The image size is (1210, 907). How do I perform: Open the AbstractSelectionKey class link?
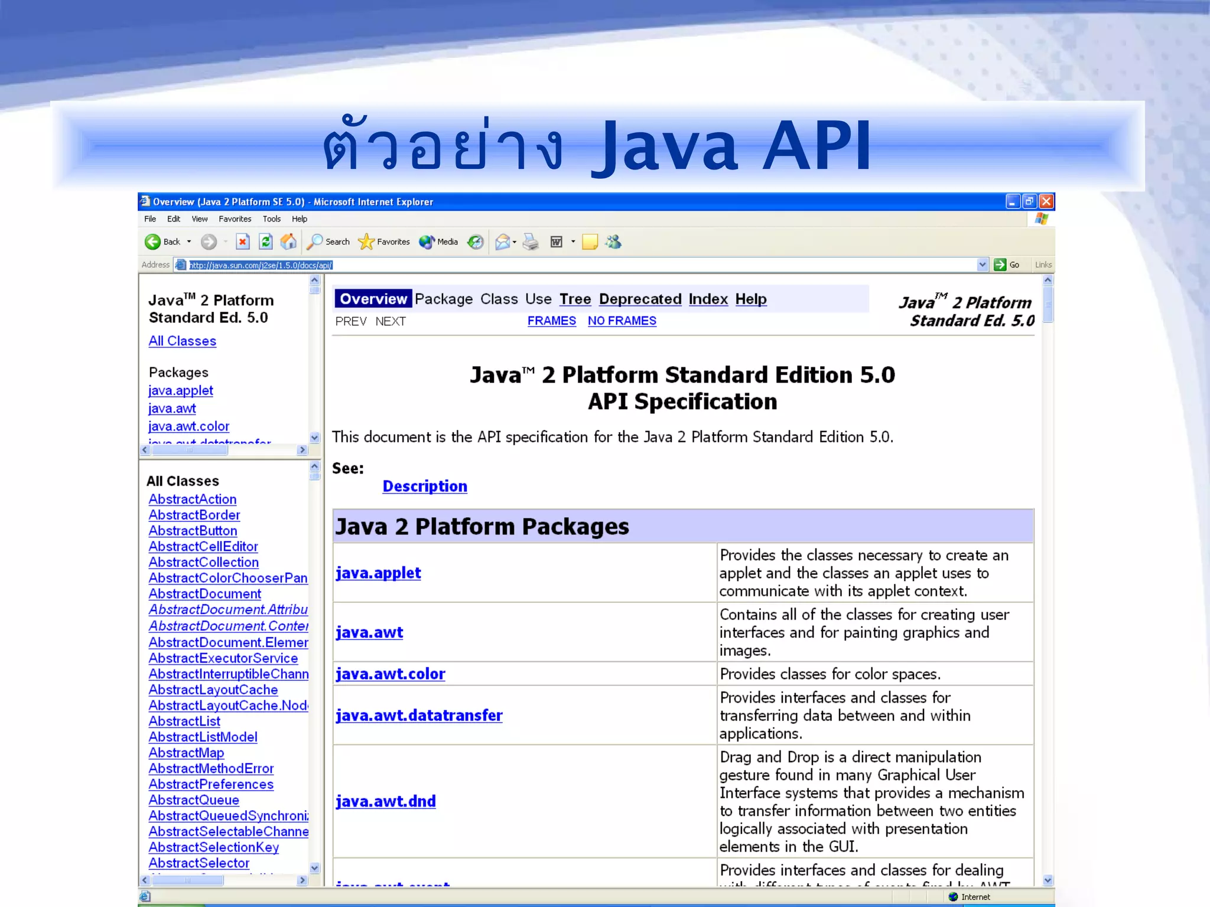[x=214, y=847]
